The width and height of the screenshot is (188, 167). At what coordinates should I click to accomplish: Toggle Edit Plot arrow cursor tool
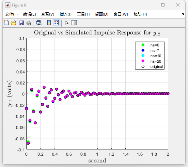(x=67, y=23)
